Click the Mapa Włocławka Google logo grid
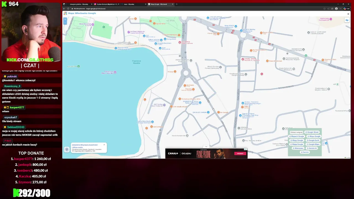The image size is (354, 199). click(66, 13)
